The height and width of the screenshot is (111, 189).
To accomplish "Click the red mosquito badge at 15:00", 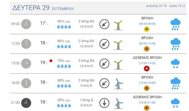I will [146, 68].
